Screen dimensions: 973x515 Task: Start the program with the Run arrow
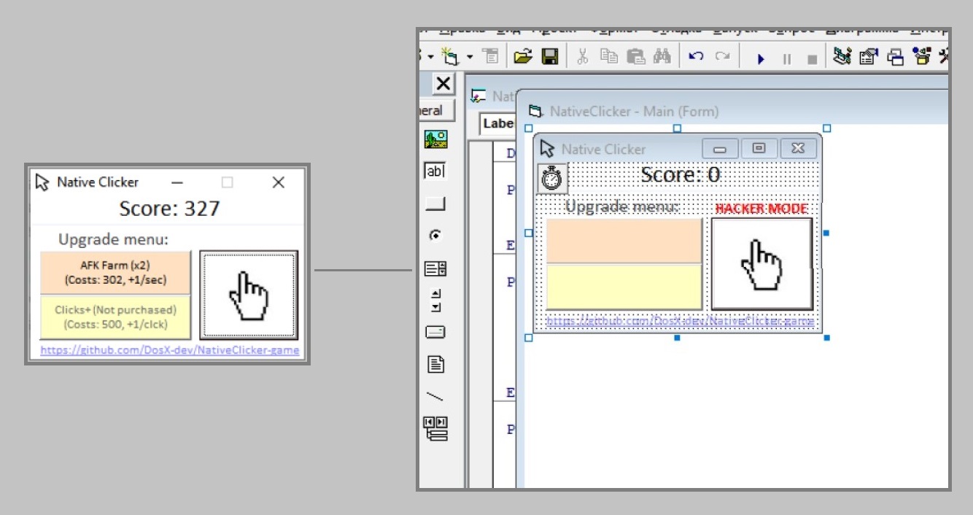pyautogui.click(x=761, y=58)
